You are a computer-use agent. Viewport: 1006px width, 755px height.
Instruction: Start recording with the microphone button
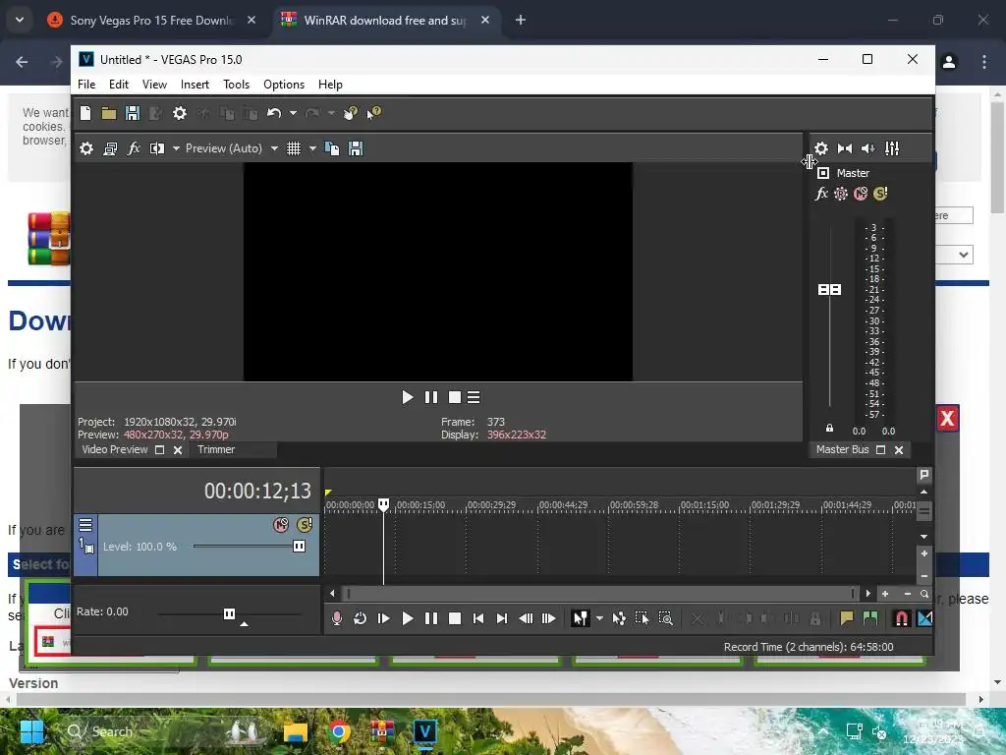(336, 618)
